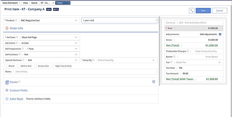Click the Order Info section heading
The width and height of the screenshot is (232, 117).
coord(16,28)
